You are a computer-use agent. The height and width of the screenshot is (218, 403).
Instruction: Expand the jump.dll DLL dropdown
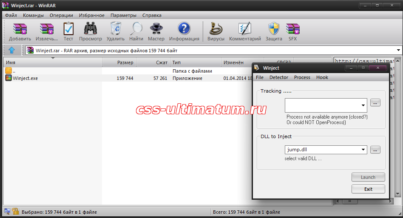363,150
